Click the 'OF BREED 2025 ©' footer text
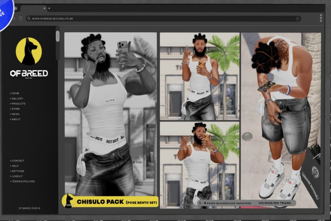This screenshot has width=331, height=221. point(29,208)
